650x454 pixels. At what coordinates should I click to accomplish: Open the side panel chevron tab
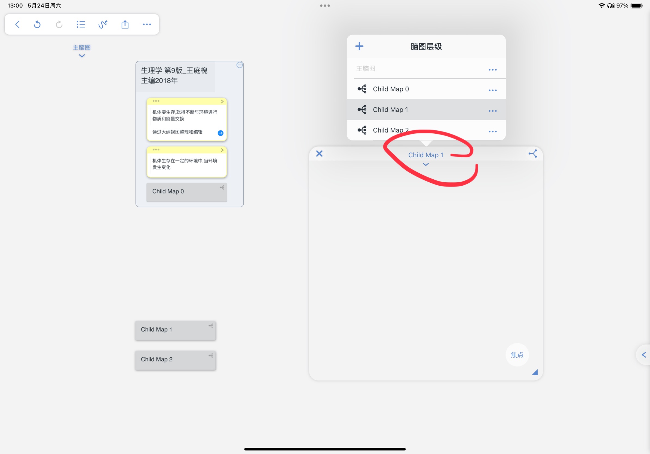(x=643, y=355)
